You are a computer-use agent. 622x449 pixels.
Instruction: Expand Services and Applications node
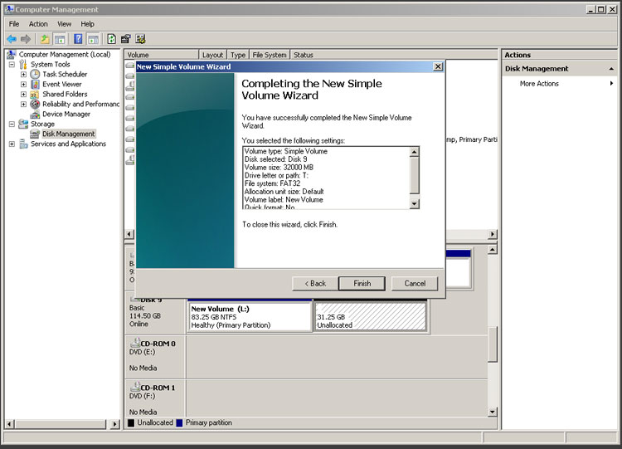point(12,144)
